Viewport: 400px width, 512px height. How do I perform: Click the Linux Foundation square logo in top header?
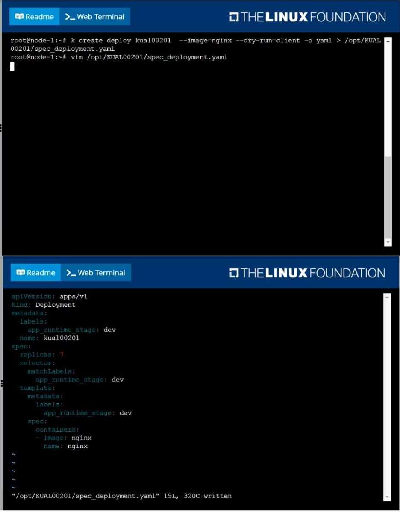(x=234, y=17)
